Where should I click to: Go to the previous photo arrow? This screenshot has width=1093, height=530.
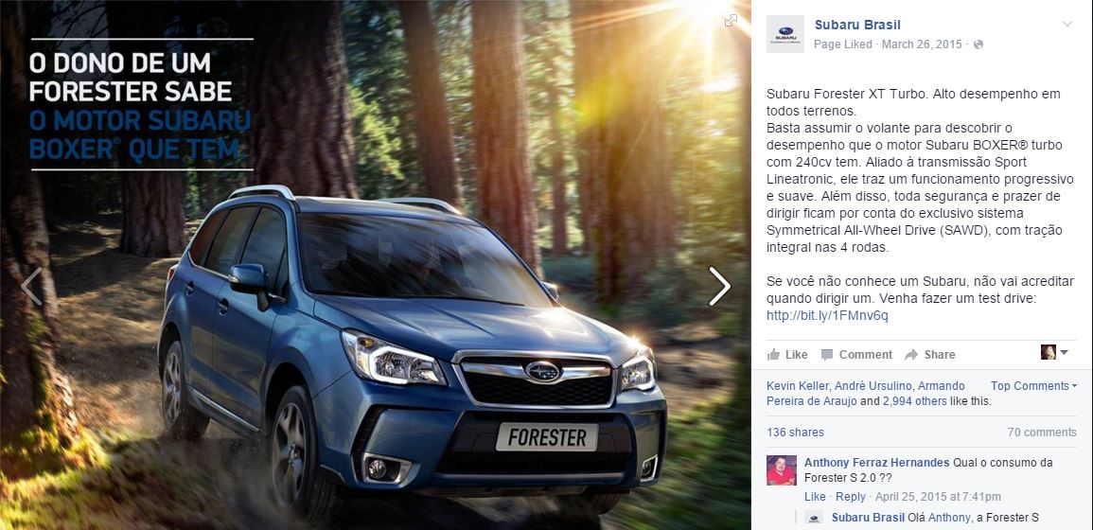tap(31, 287)
